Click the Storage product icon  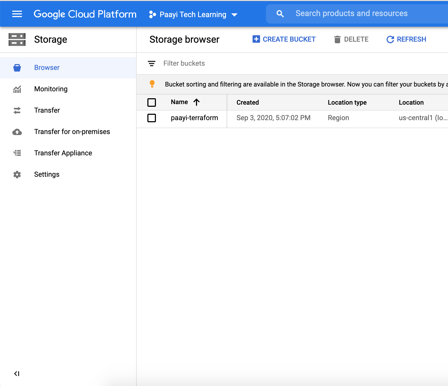(x=17, y=40)
